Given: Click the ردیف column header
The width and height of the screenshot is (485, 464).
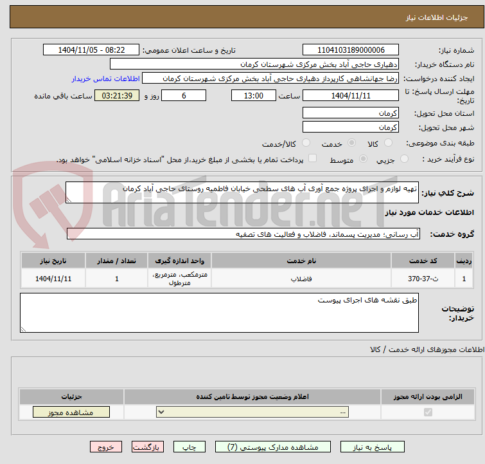Looking at the screenshot, I should pos(464,261).
